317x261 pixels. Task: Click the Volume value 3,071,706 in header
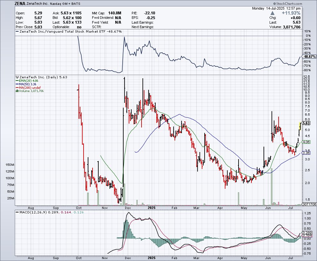pos(291,27)
